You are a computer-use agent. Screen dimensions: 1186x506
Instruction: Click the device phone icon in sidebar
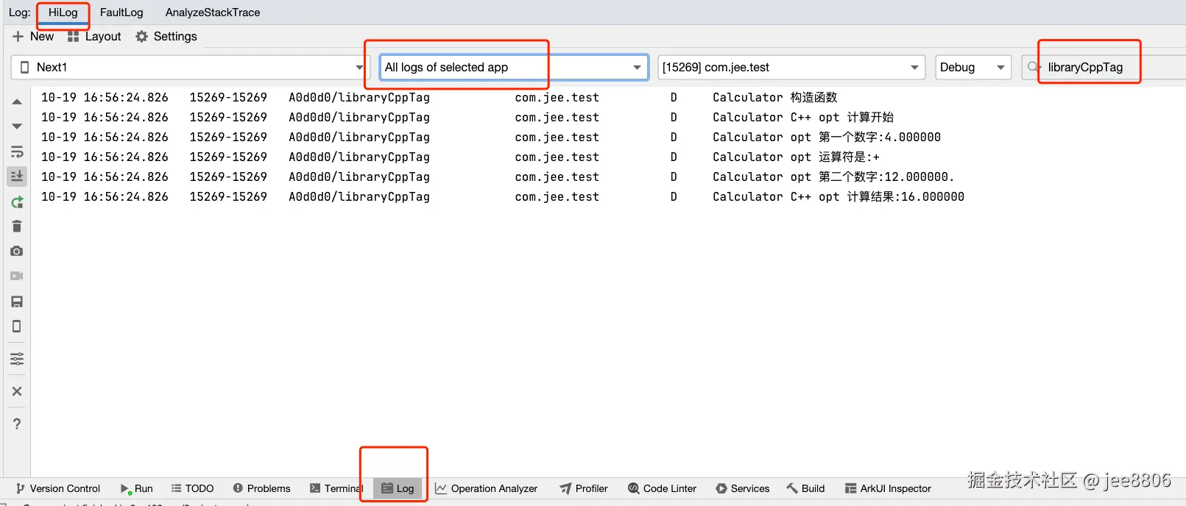point(17,327)
